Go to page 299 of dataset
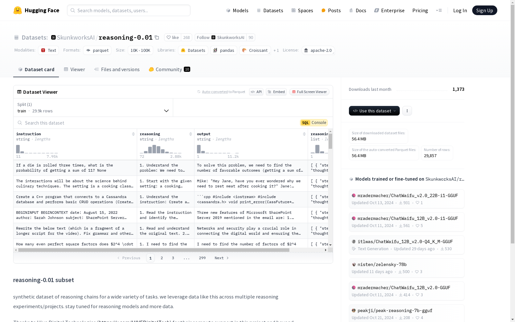 click(202, 258)
